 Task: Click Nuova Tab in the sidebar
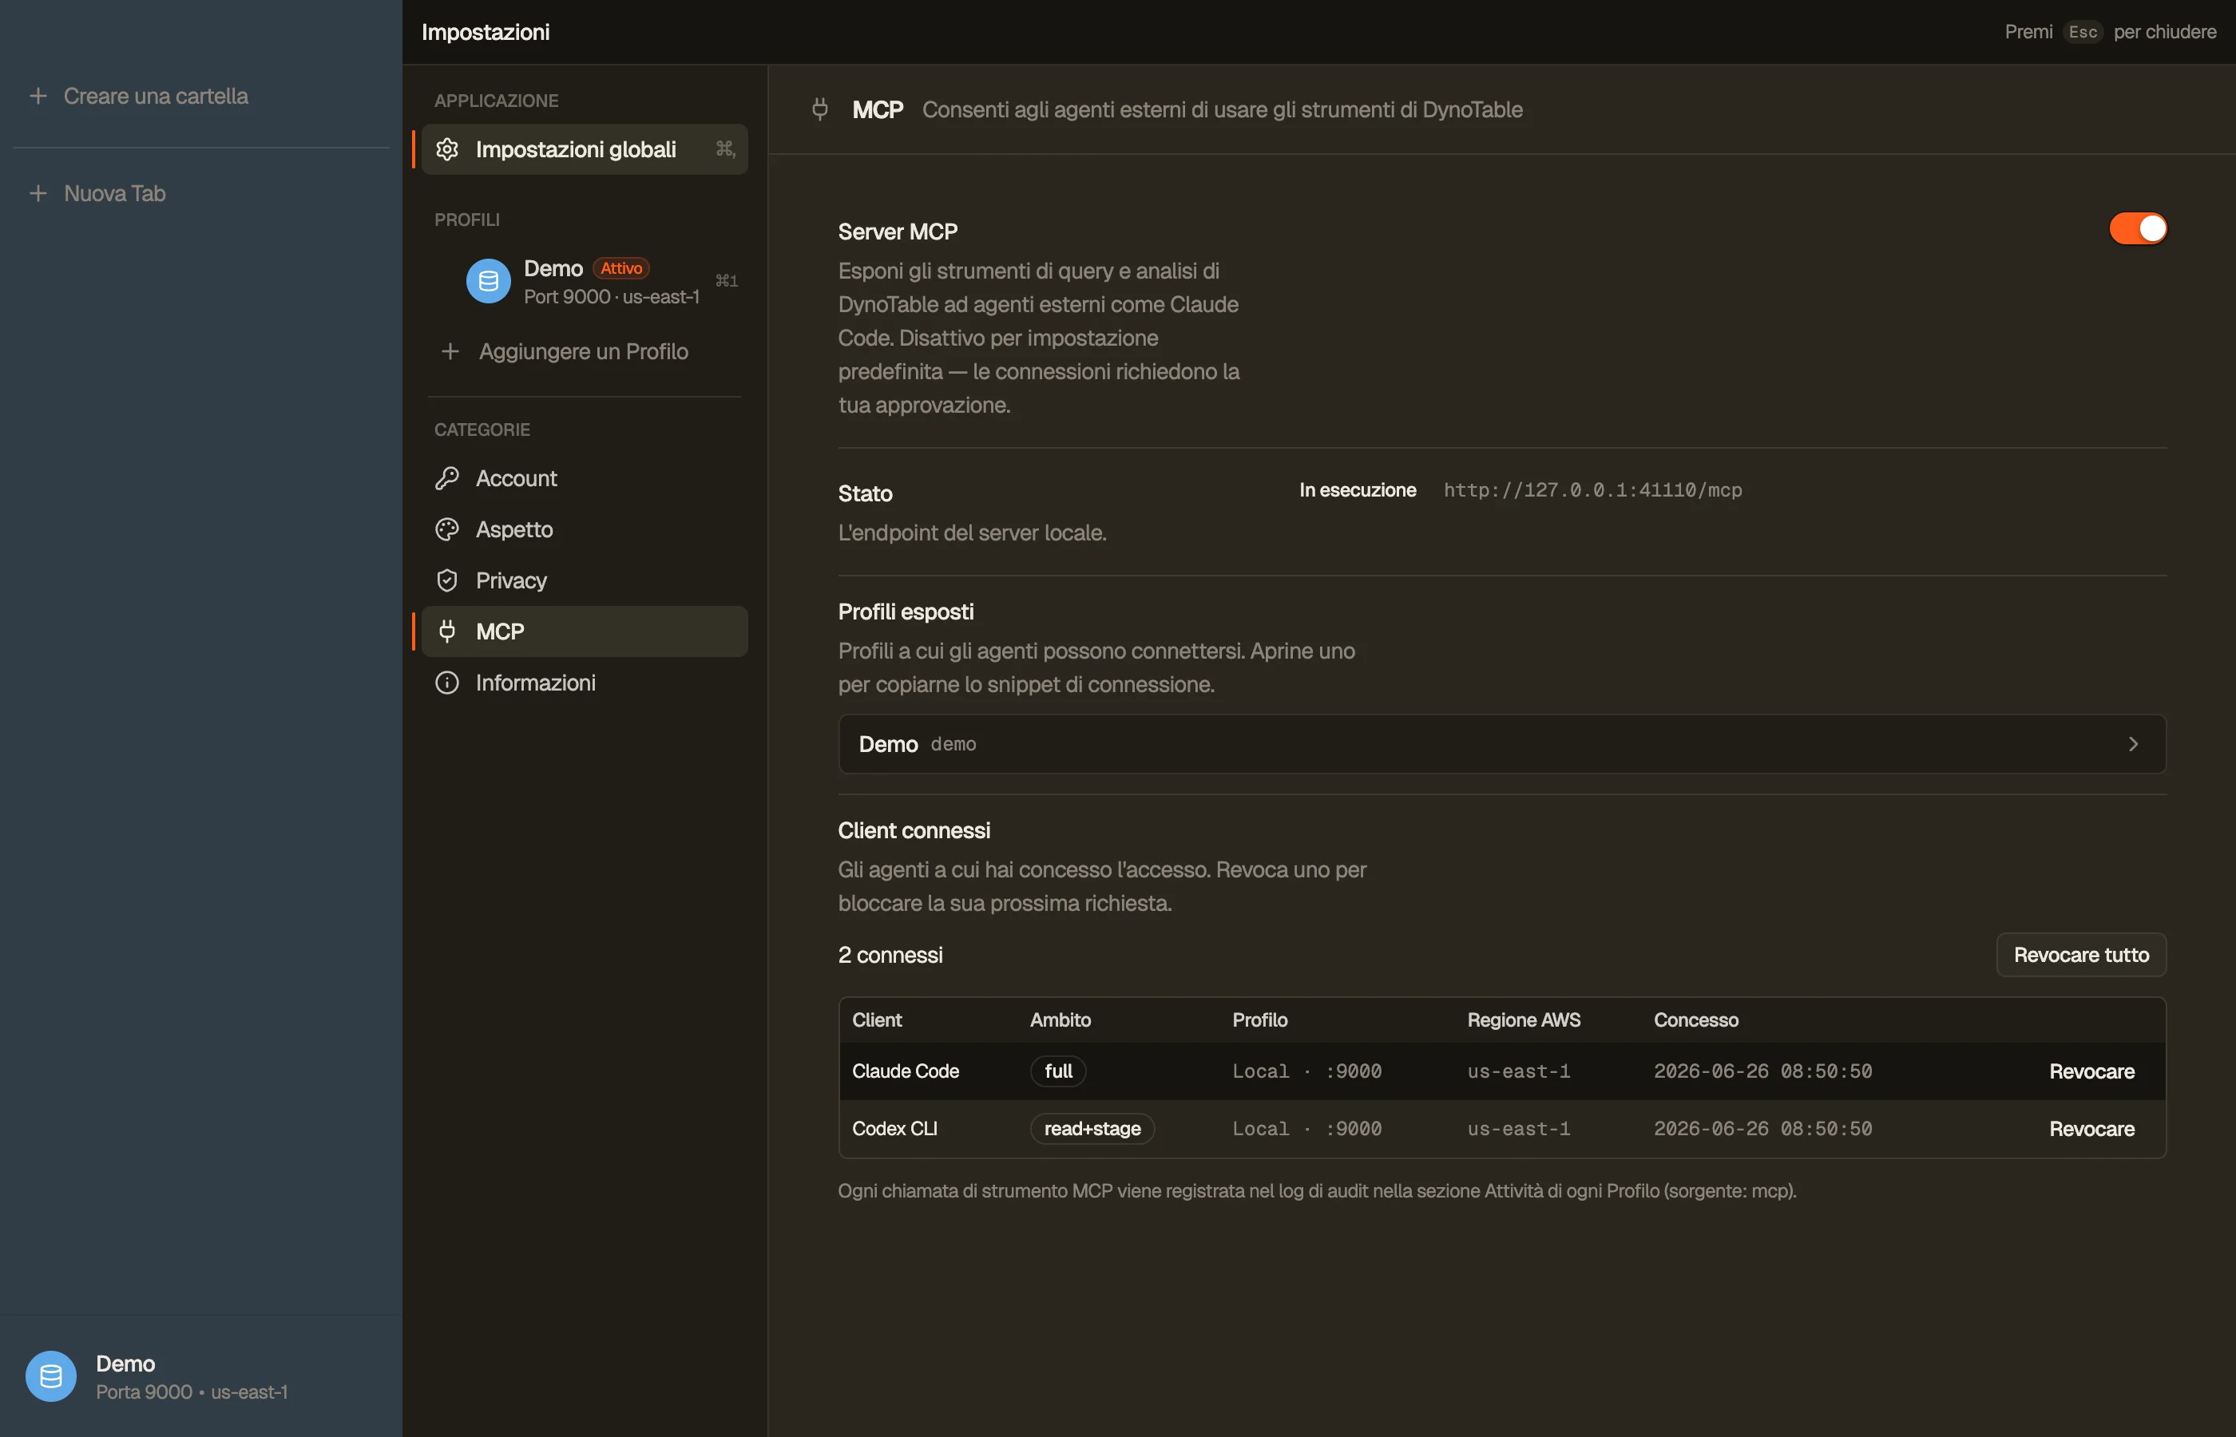pos(115,193)
